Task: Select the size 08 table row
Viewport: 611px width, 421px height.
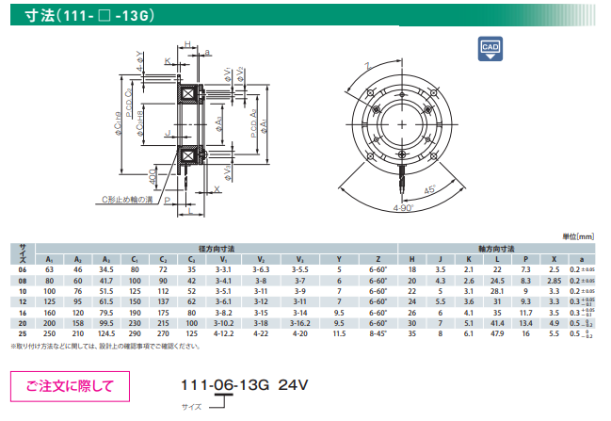Action: coord(301,281)
